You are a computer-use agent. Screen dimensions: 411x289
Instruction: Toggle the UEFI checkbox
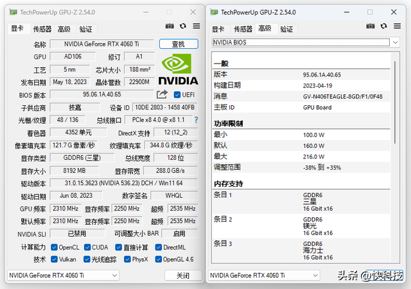[x=177, y=94]
